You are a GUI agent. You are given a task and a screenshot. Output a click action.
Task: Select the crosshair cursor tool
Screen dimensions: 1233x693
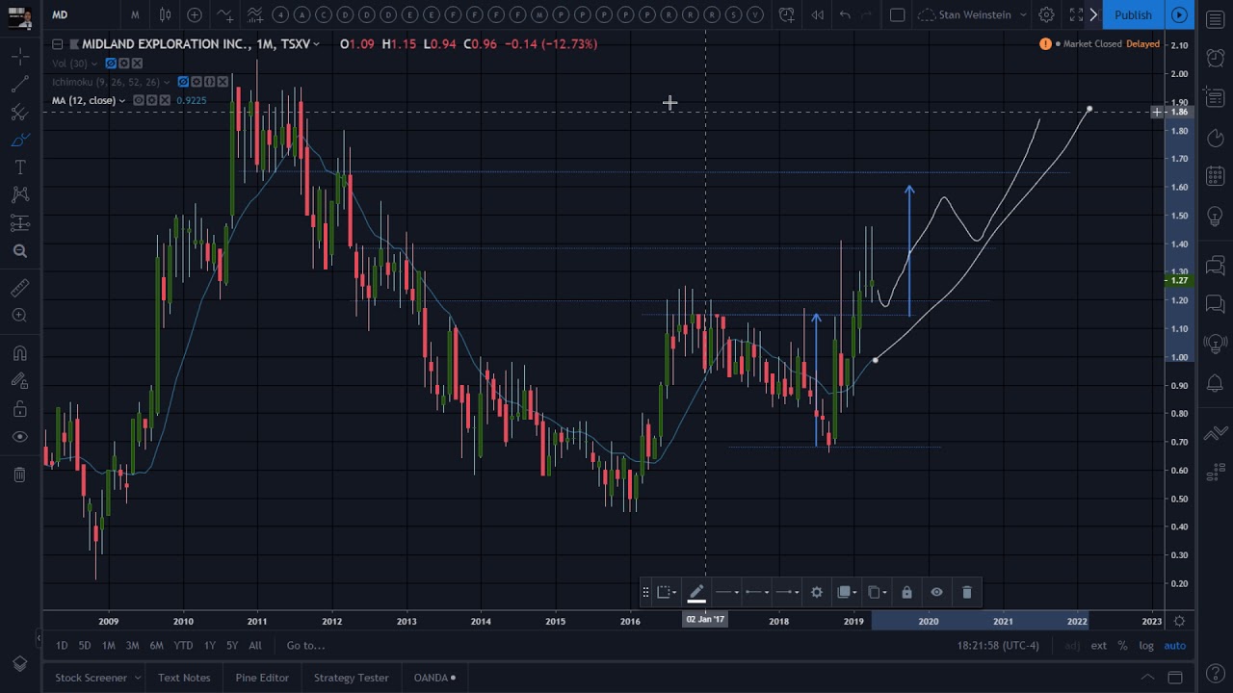19,58
